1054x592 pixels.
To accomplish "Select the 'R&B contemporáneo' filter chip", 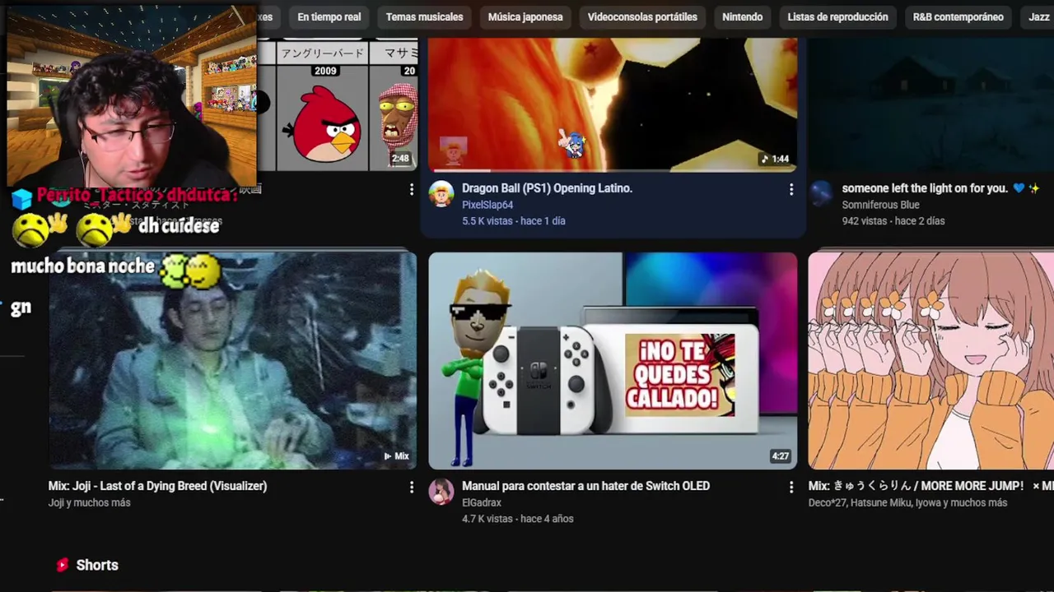I will tap(958, 16).
